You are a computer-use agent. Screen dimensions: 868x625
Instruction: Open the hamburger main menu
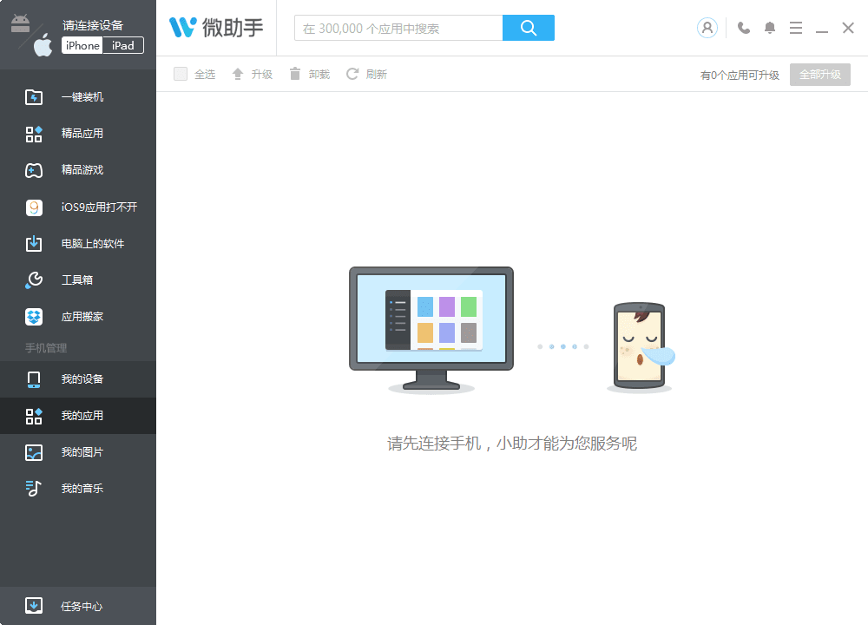[796, 28]
